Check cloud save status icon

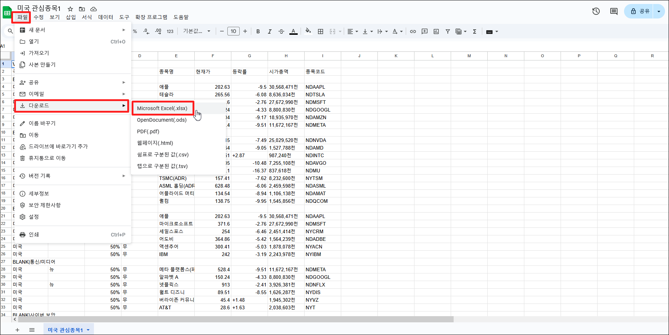[94, 9]
